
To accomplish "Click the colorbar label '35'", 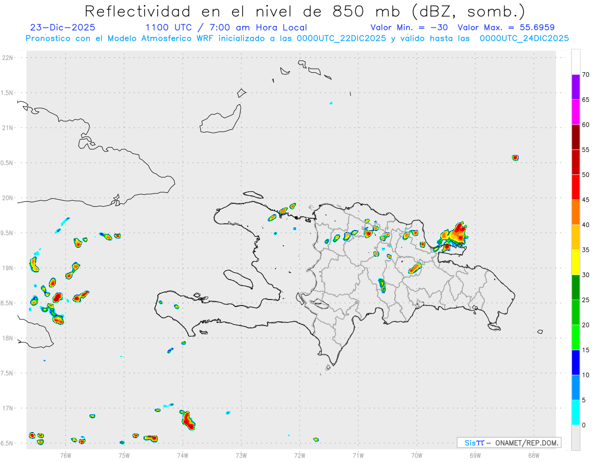I will [586, 250].
